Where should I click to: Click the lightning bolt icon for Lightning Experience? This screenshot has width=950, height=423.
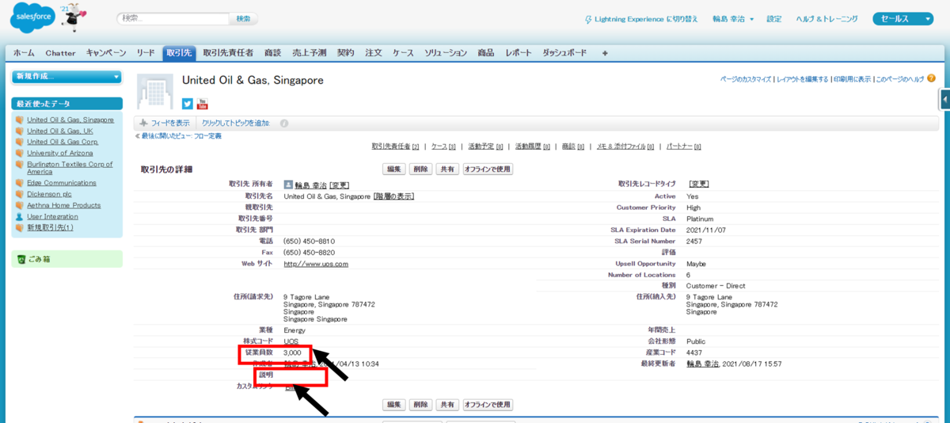pyautogui.click(x=587, y=19)
